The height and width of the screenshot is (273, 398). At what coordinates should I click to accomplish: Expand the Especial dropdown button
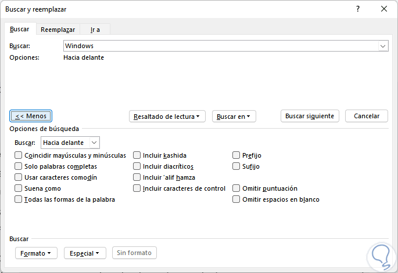tap(85, 253)
